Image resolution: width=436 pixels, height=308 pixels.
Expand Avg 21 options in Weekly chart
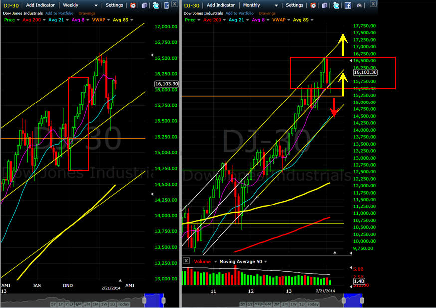click(68, 20)
